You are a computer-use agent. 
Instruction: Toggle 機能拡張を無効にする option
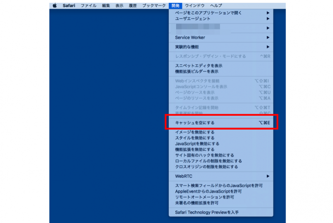click(x=195, y=149)
